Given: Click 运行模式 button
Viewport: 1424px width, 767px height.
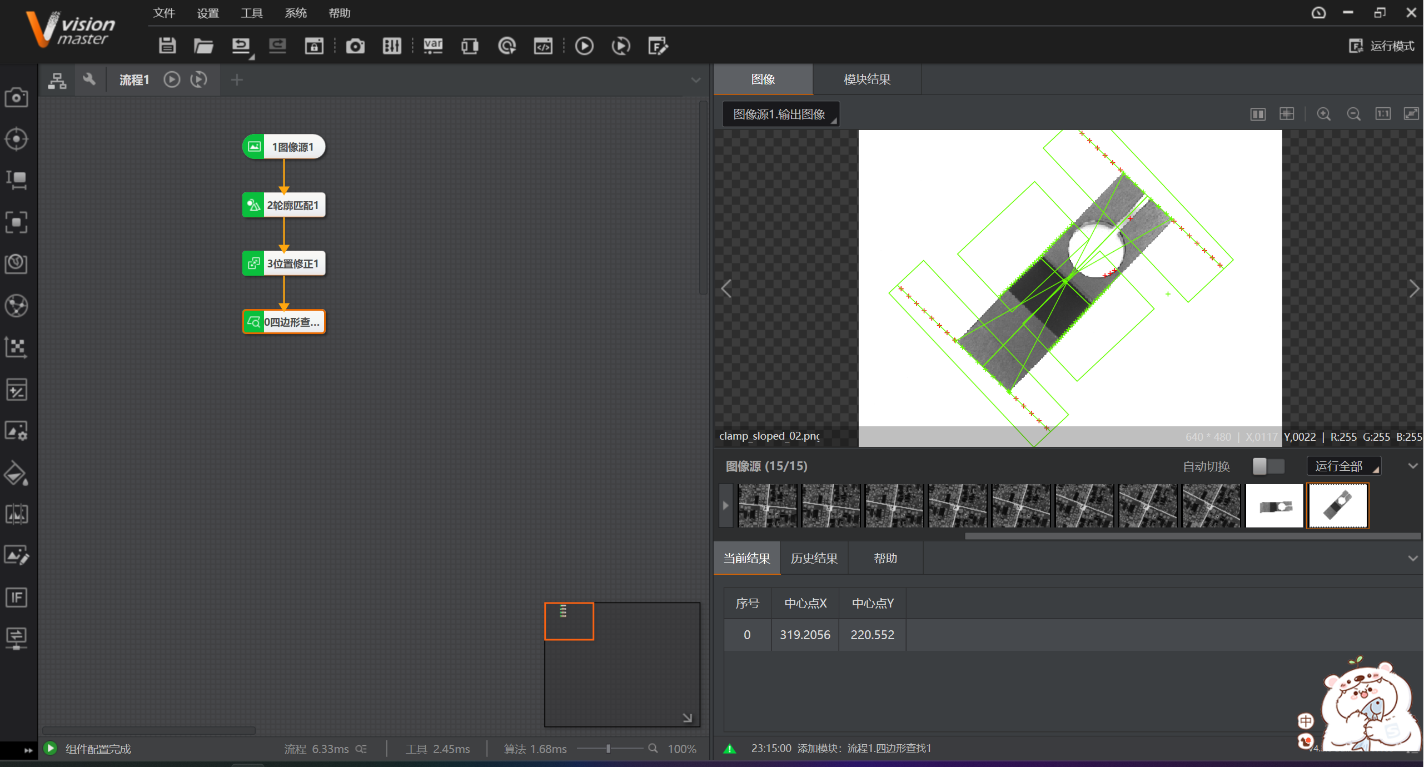Looking at the screenshot, I should [x=1381, y=46].
